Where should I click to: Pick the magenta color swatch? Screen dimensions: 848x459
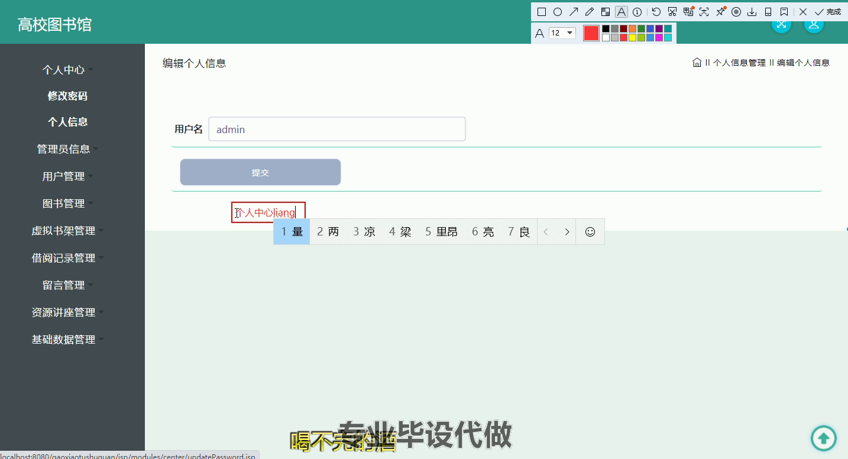point(659,37)
